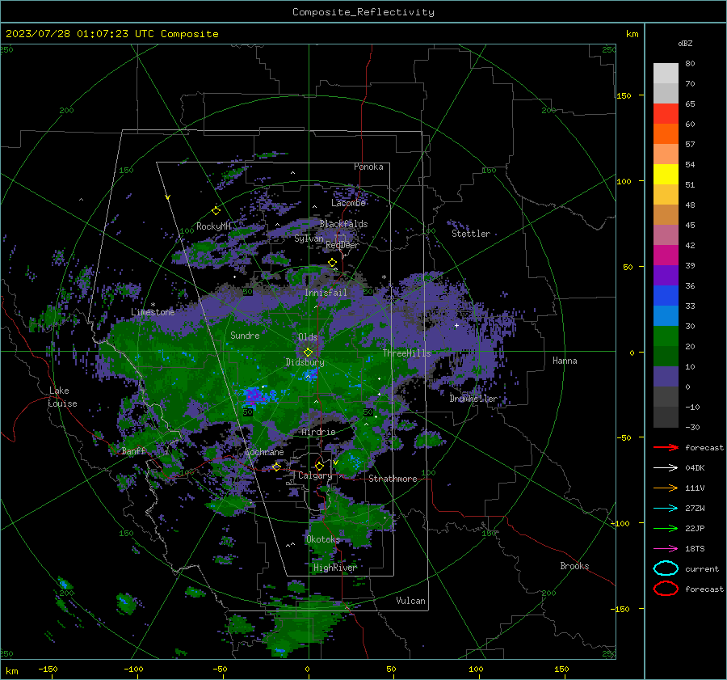
Task: Click the green 22JP arrow in legend
Action: tap(666, 528)
